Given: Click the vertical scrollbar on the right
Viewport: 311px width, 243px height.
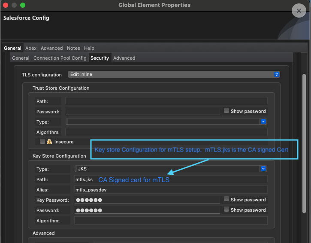Looking at the screenshot, I should click(304, 129).
